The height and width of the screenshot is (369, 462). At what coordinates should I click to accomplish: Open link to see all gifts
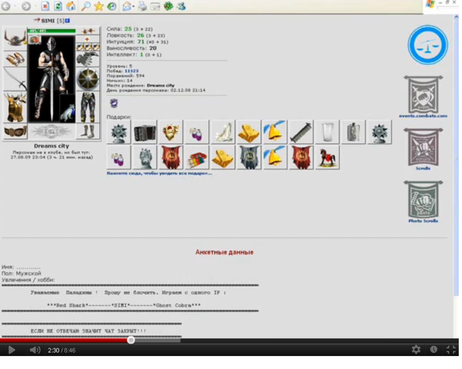coord(159,173)
